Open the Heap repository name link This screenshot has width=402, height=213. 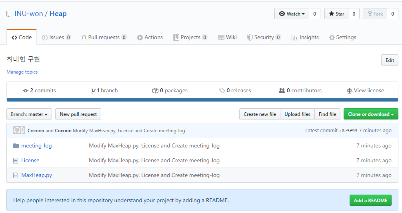(58, 14)
